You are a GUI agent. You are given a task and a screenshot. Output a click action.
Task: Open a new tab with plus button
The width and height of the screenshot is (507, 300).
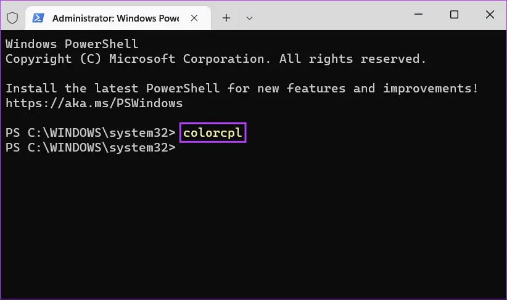[226, 18]
